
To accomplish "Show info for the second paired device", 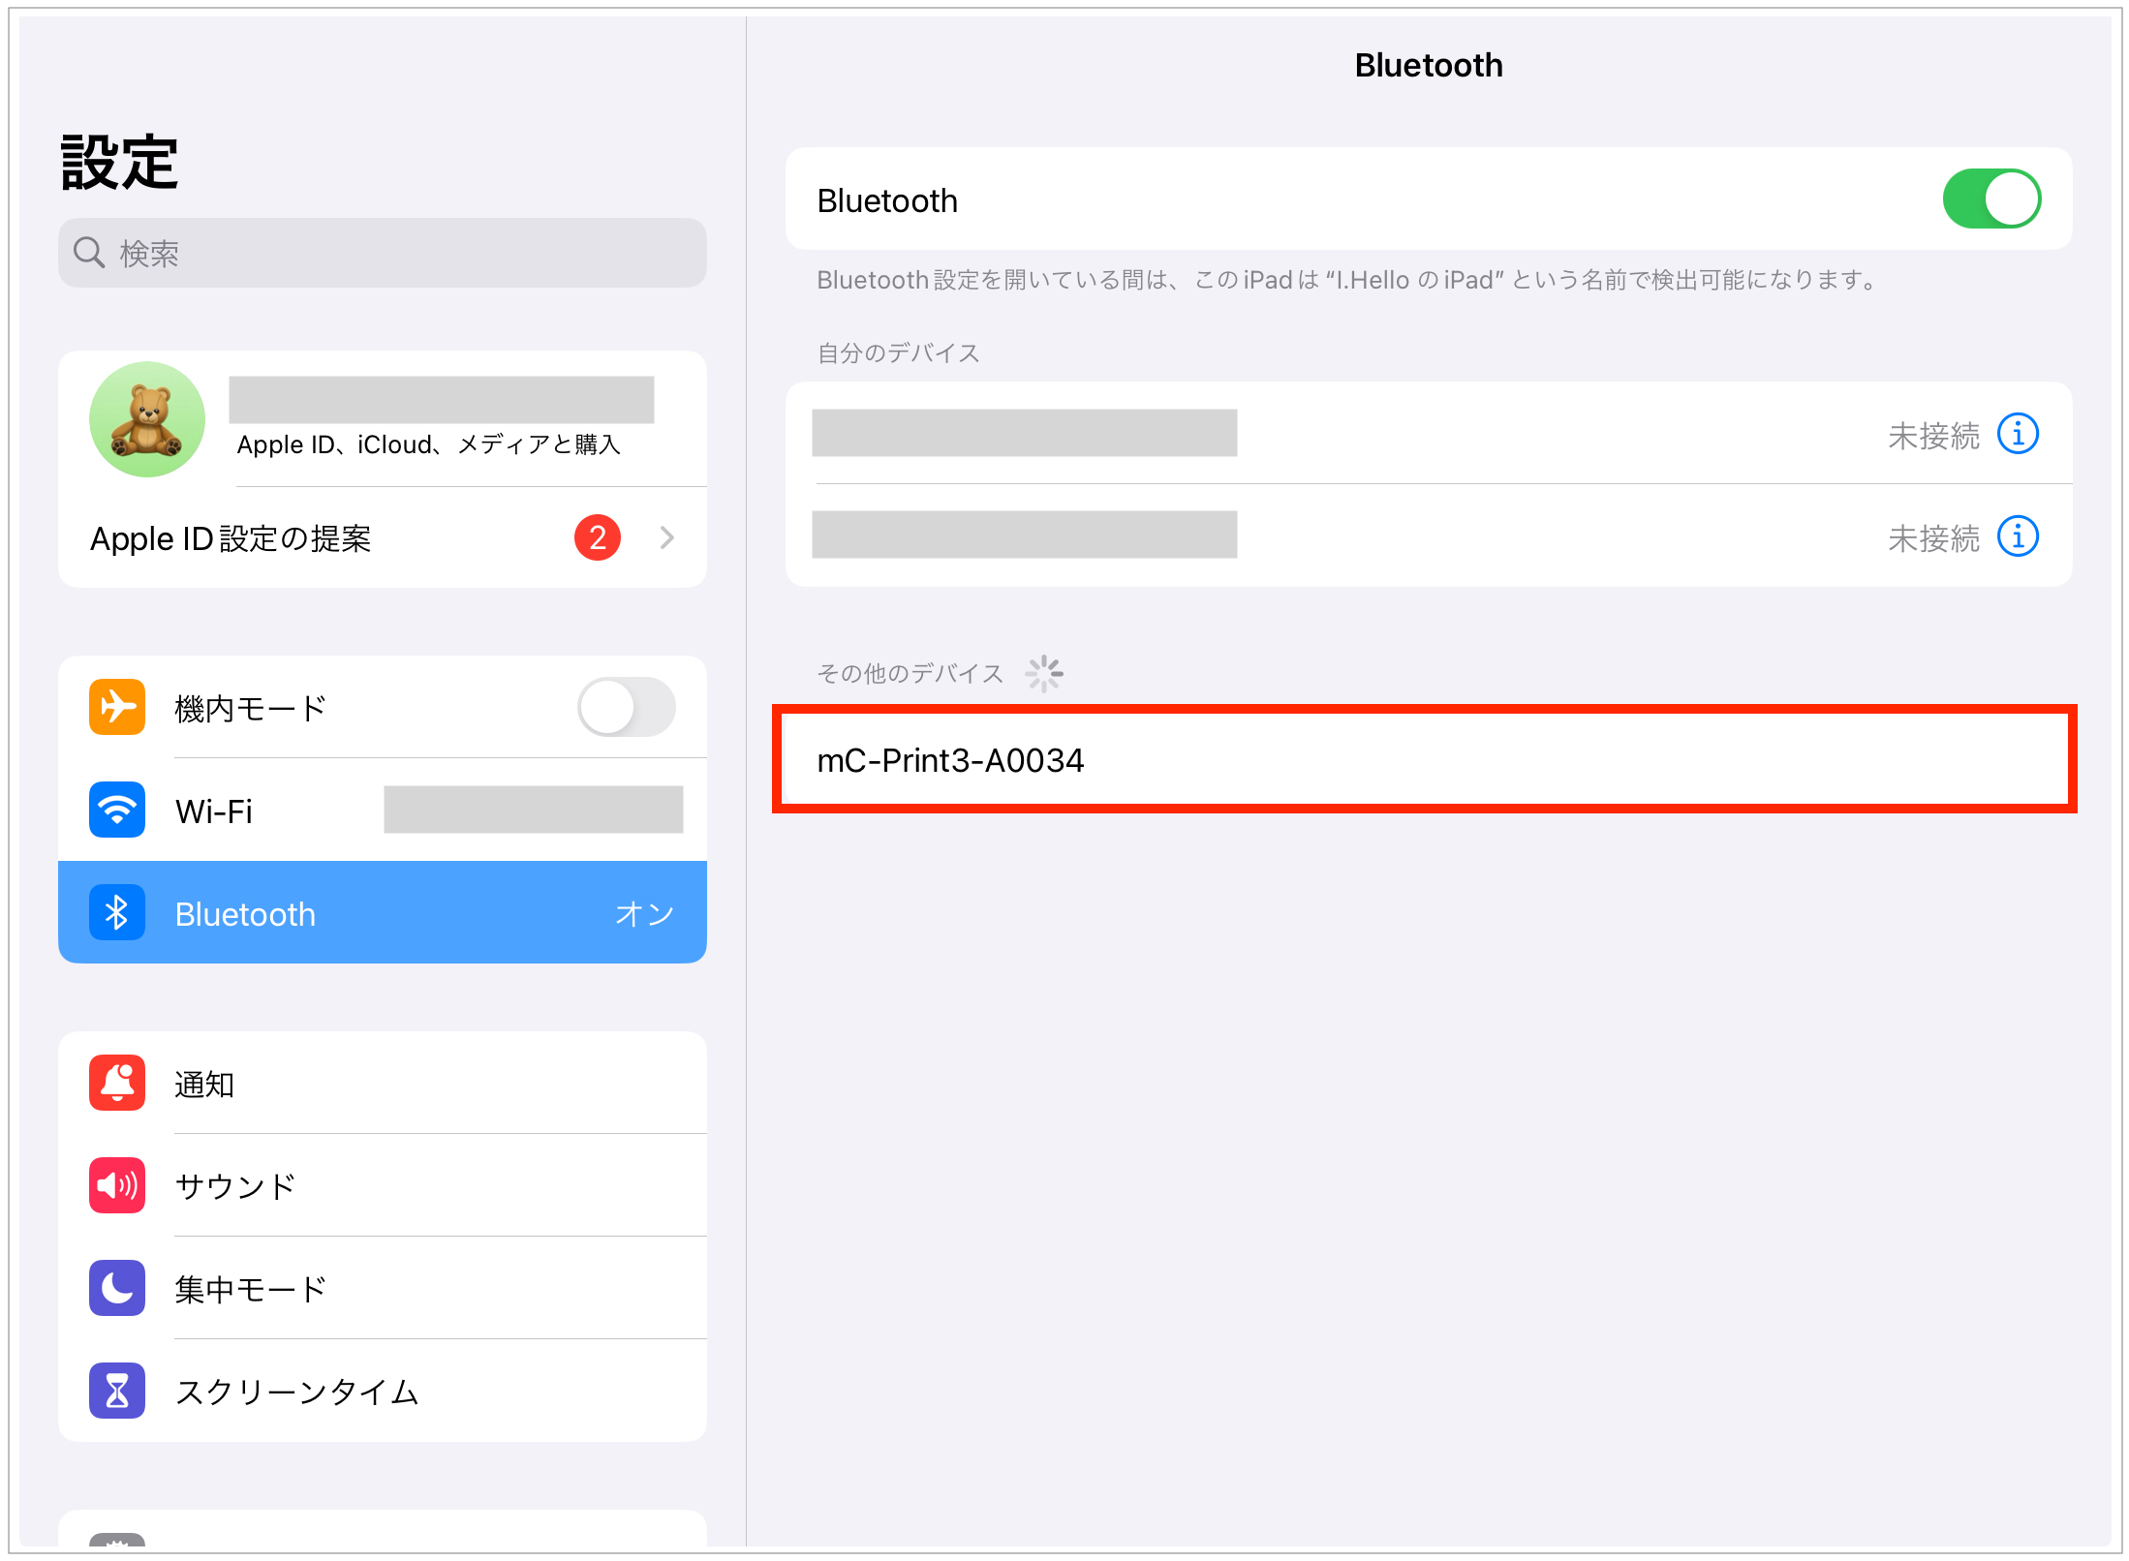I will click(x=2019, y=536).
